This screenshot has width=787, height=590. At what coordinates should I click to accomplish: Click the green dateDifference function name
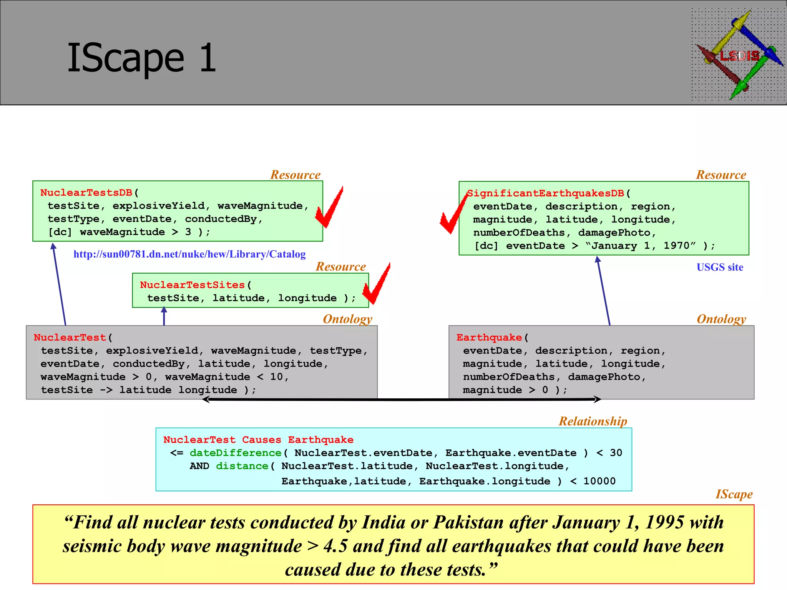[236, 453]
